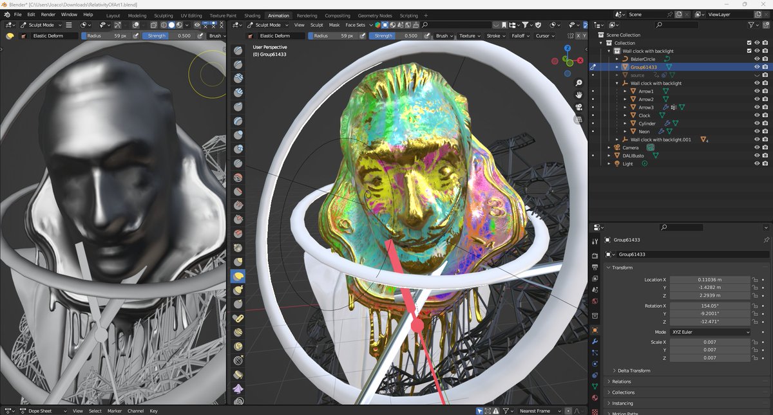Click new collection icon in Outliner
Screen dimensions: 773x415
tap(765, 24)
